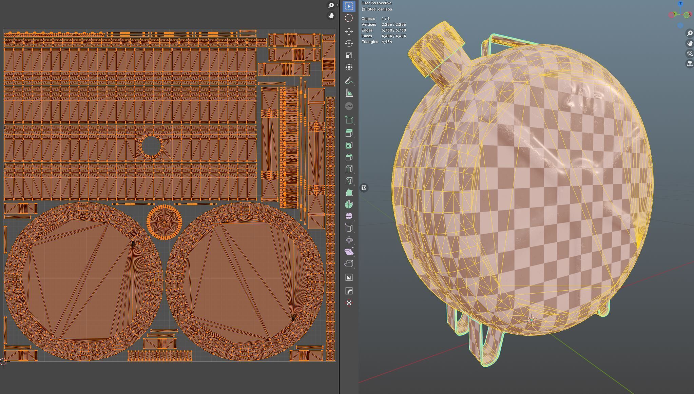Select the Inset Faces tool
Screen dimensions: 694x394
coord(349,145)
